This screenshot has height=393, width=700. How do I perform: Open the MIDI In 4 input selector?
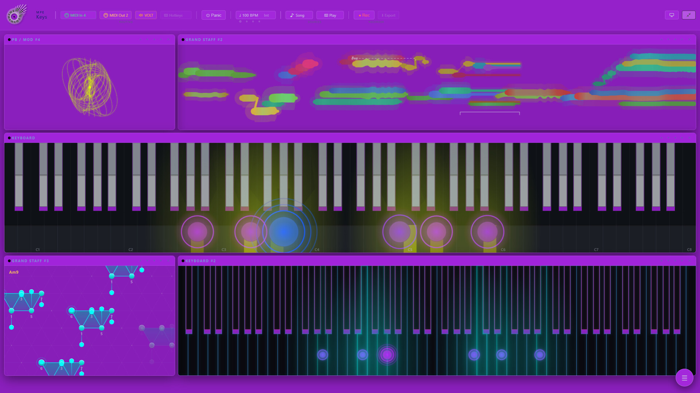pyautogui.click(x=78, y=15)
